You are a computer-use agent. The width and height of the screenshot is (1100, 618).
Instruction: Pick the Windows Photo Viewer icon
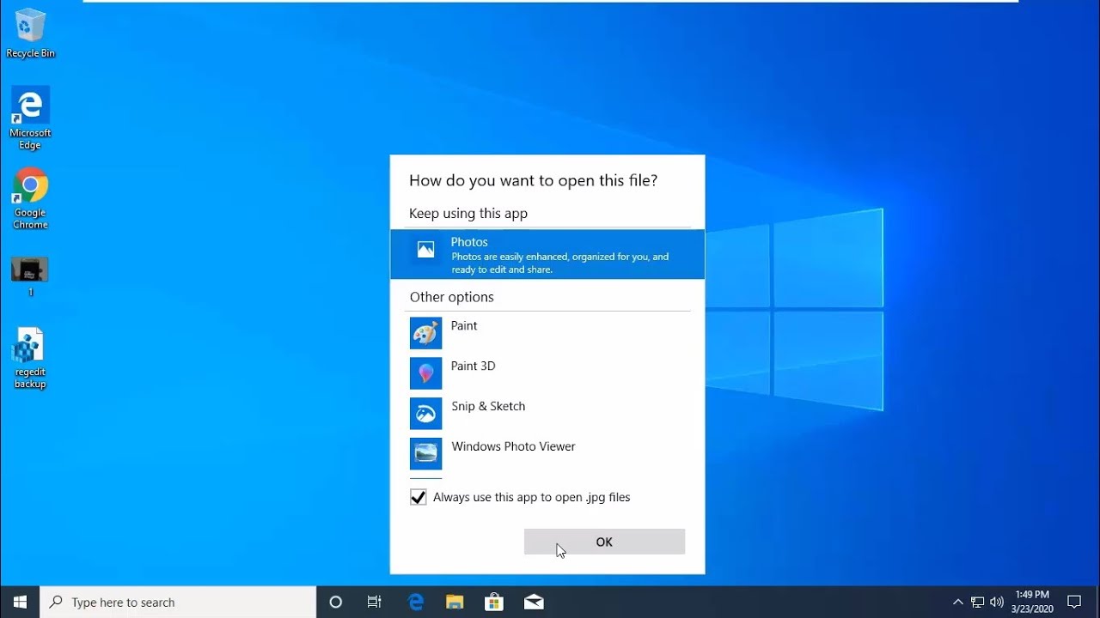(x=425, y=453)
